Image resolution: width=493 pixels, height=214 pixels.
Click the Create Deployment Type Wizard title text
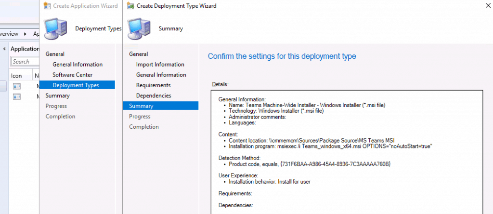pos(176,6)
